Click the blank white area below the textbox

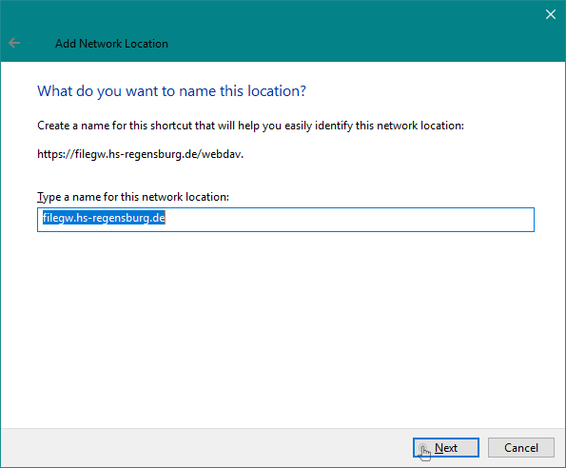pyautogui.click(x=285, y=324)
